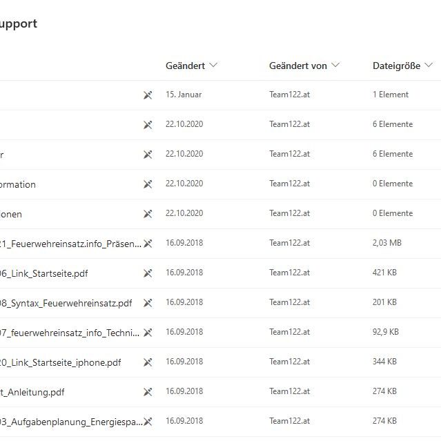Click pin icon next to 08_Syntax_Feuerwehreinsatz.pdf
441x441 pixels.
point(148,303)
